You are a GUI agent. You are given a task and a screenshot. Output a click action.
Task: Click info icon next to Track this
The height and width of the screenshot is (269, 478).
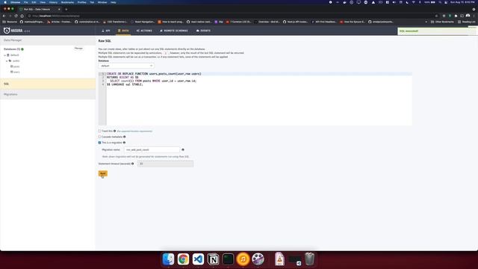point(114,132)
